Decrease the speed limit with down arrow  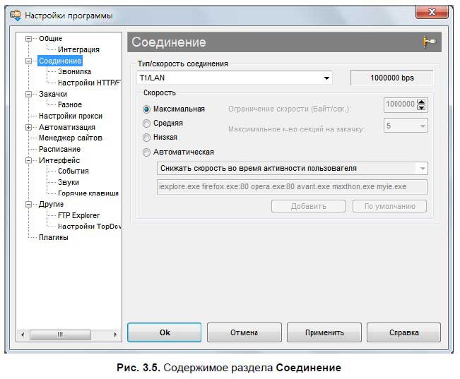(x=421, y=107)
